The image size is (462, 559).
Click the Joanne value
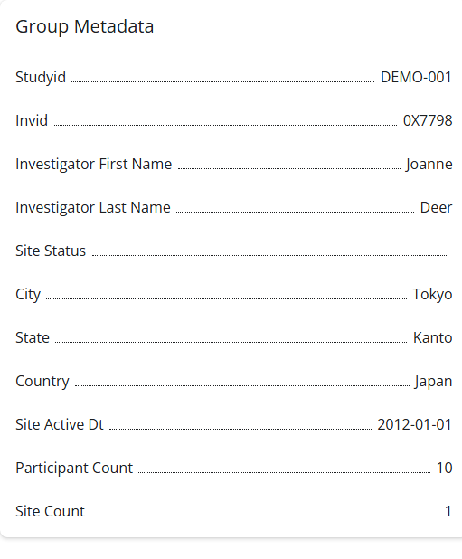(429, 165)
